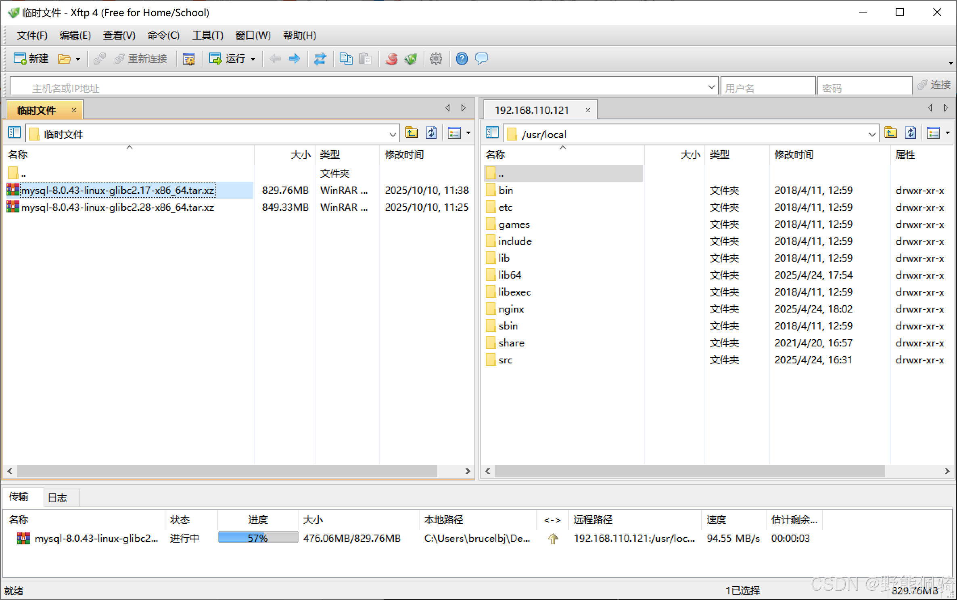Click the 新建 new session button
Screen dimensions: 957x600
(31, 59)
